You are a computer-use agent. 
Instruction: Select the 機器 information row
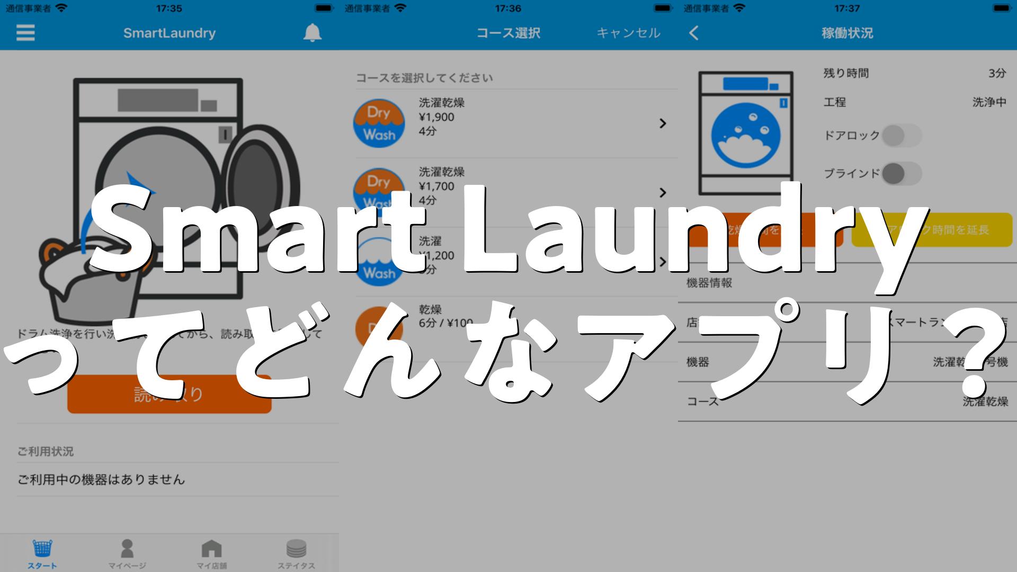[847, 362]
